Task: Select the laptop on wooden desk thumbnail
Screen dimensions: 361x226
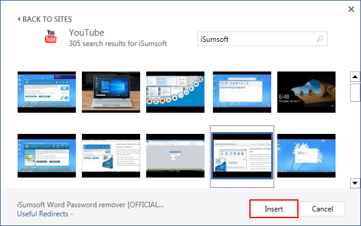Action: coord(111,92)
